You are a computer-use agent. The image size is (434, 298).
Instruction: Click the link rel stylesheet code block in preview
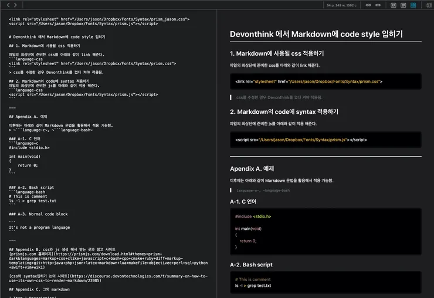click(x=325, y=82)
